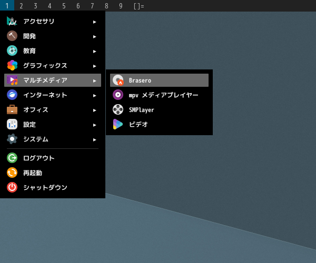Click the mixer sliders icon for 設定
The width and height of the screenshot is (316, 263).
point(12,124)
